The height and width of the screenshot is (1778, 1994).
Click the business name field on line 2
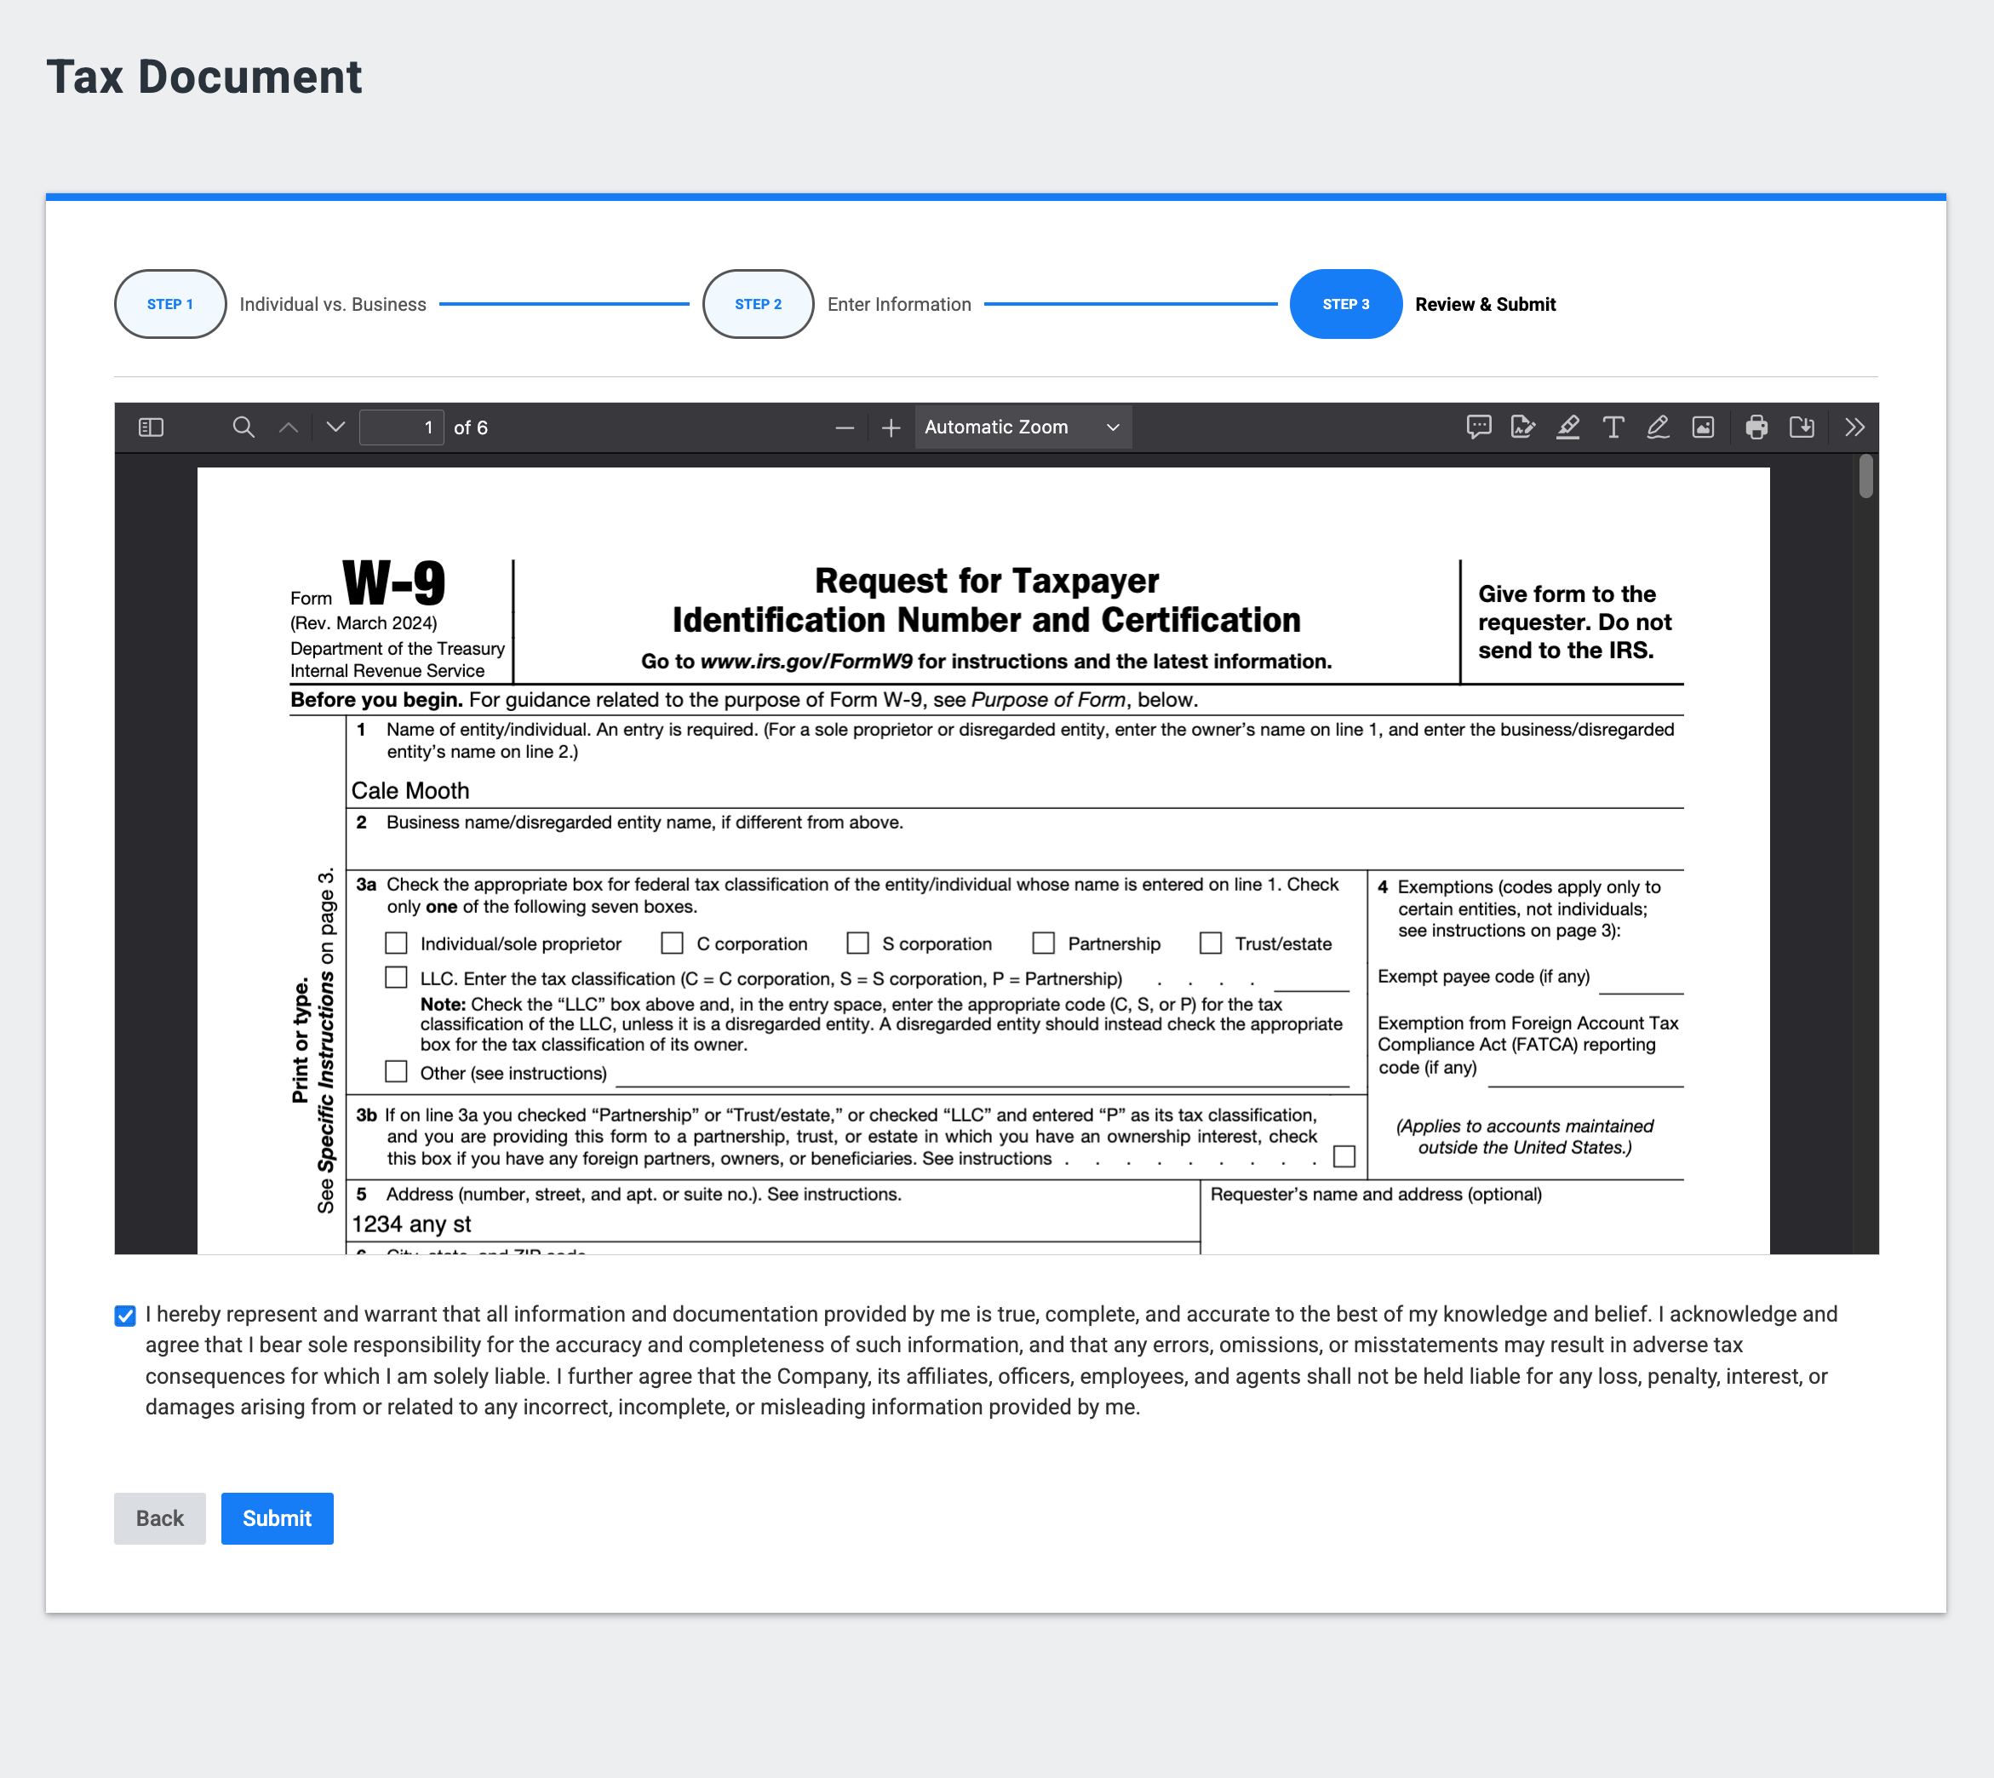(1014, 850)
